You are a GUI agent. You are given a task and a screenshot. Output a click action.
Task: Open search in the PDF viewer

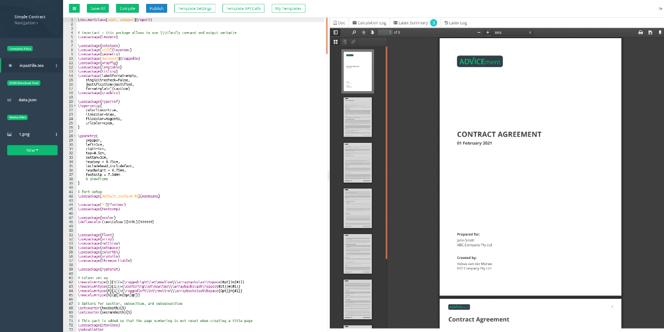[354, 32]
